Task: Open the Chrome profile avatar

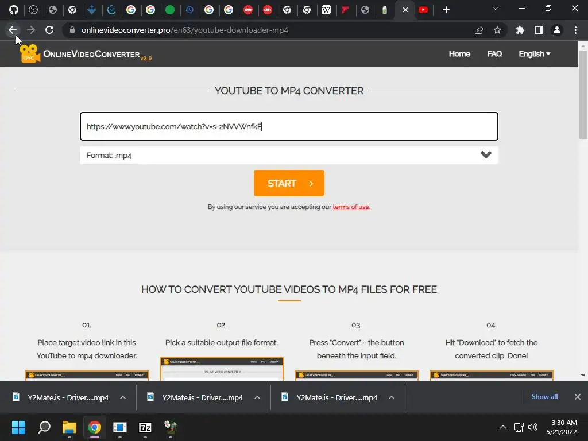Action: 556,30
